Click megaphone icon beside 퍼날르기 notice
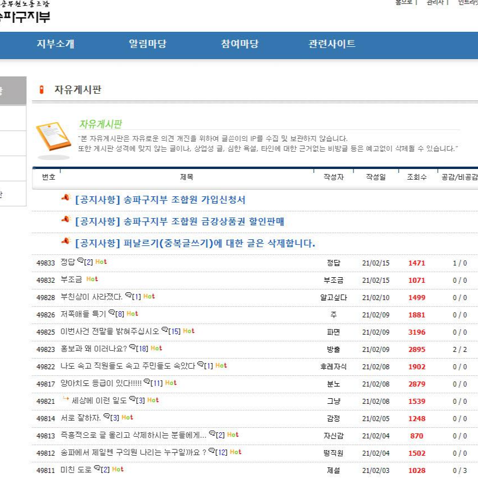 click(66, 241)
